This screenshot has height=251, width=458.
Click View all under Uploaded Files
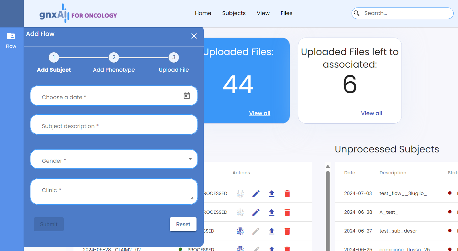point(260,113)
